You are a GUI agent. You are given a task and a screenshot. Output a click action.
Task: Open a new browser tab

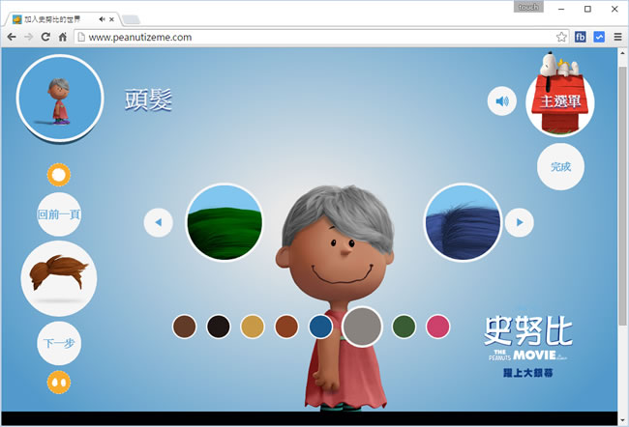(x=131, y=19)
